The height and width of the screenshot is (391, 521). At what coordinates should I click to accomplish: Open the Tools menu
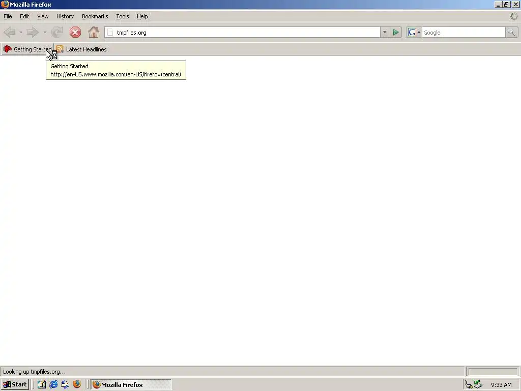123,16
